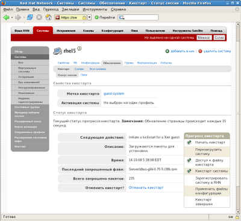Click the green Перейти go icon

click(96, 17)
